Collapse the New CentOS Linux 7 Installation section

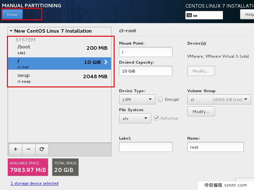(x=11, y=31)
